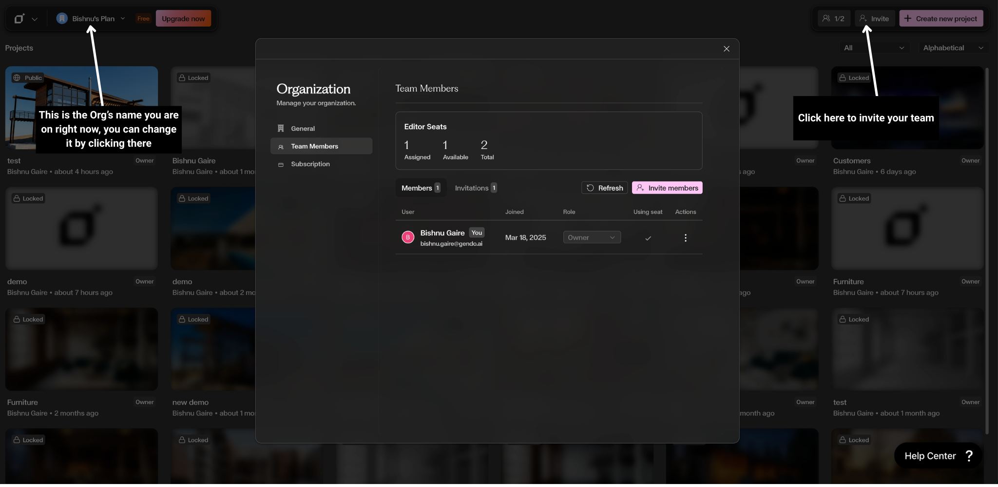The image size is (998, 487).
Task: Click the Upgrade now button
Action: tap(183, 18)
